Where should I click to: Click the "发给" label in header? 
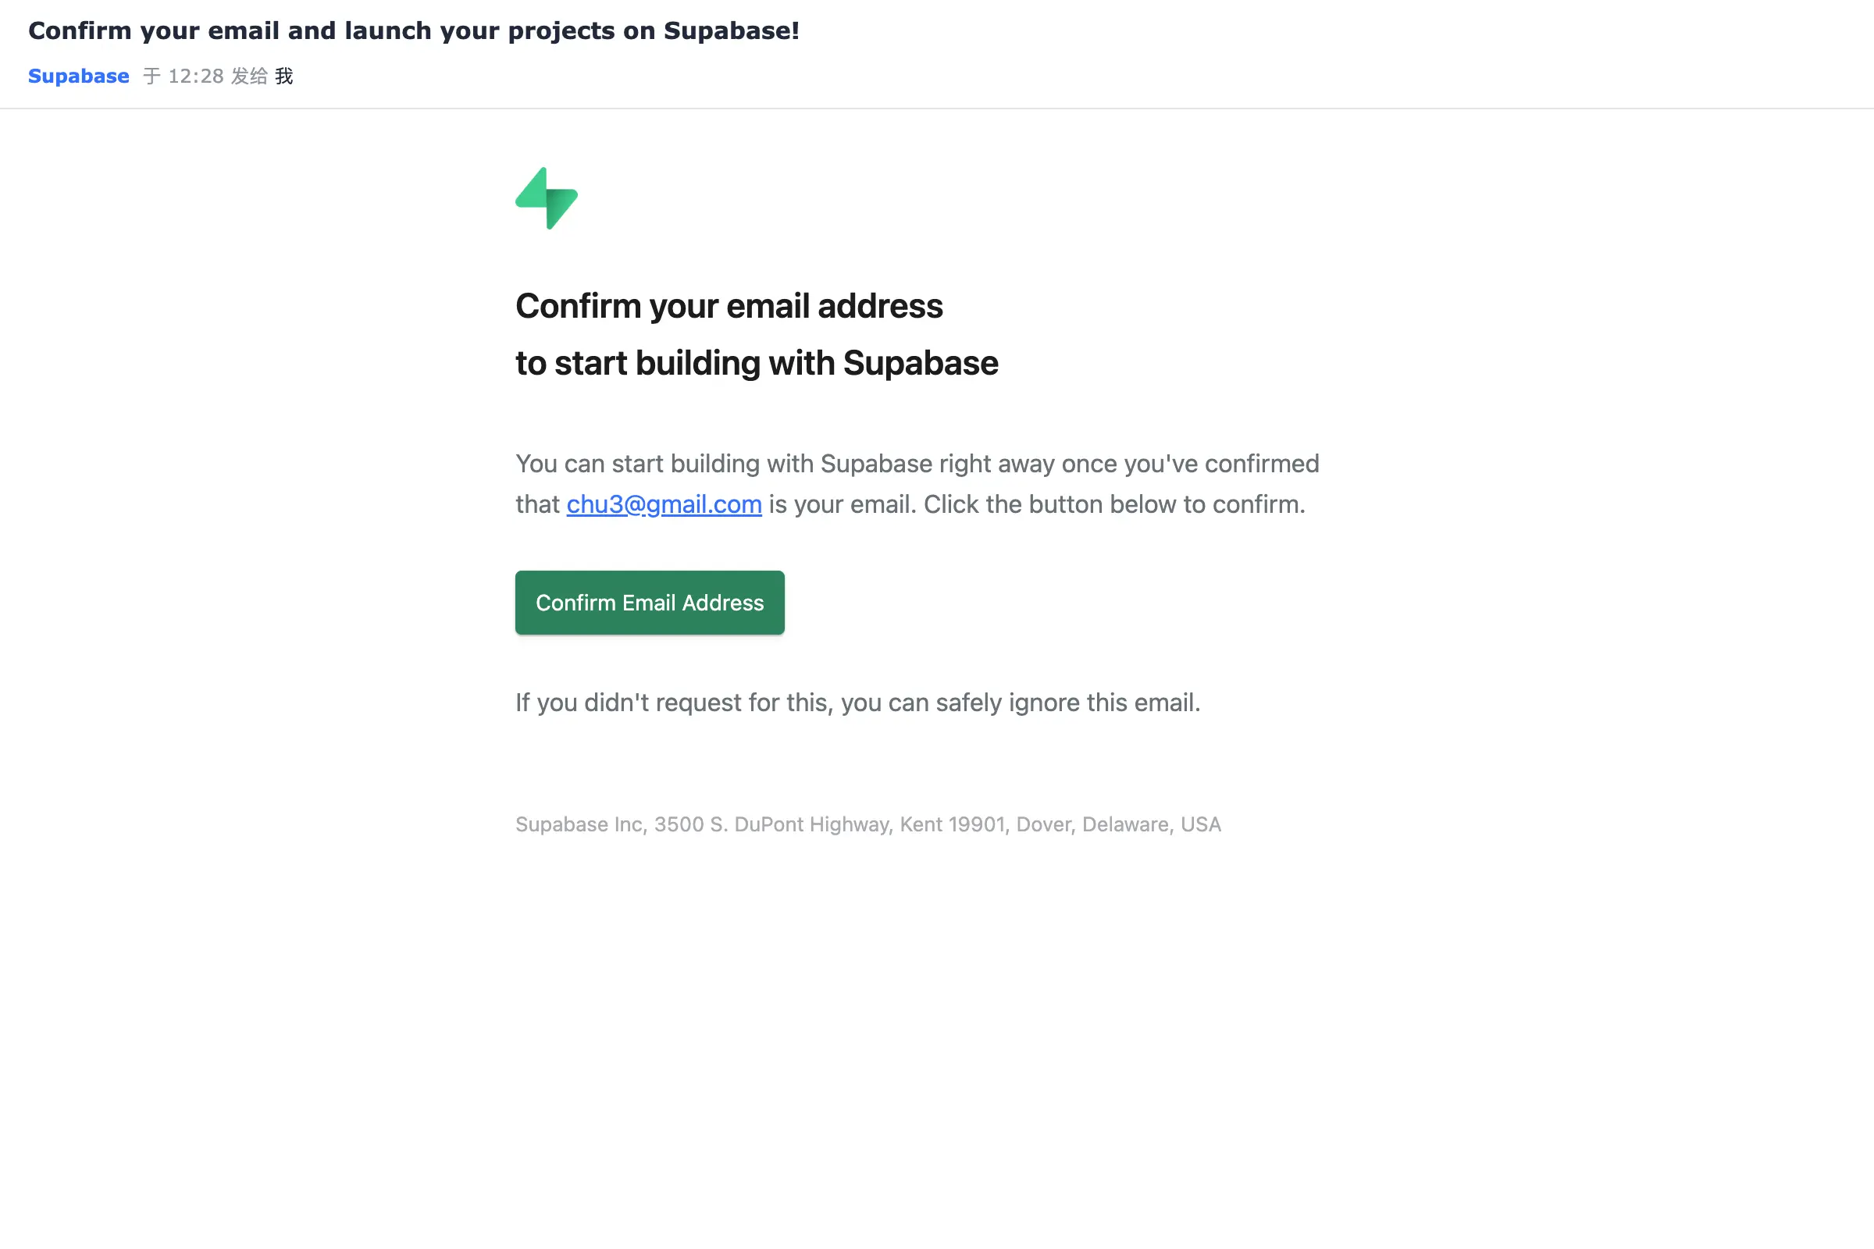click(x=248, y=76)
